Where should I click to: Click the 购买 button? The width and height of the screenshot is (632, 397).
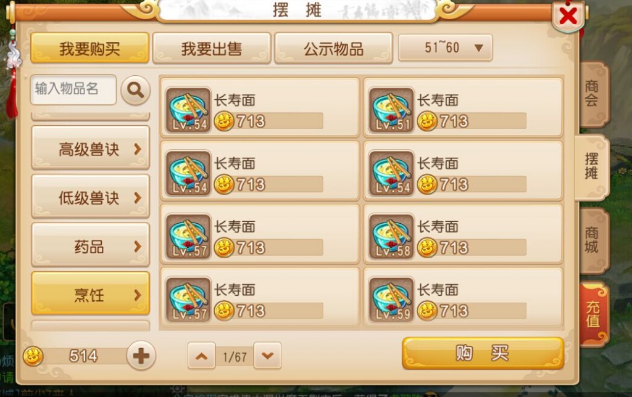pyautogui.click(x=483, y=353)
